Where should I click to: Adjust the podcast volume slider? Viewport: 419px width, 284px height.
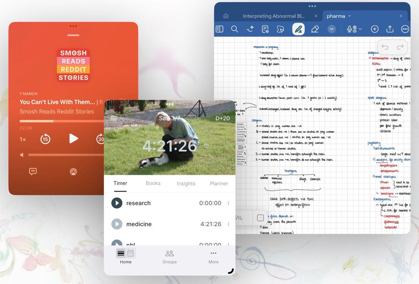coord(66,155)
